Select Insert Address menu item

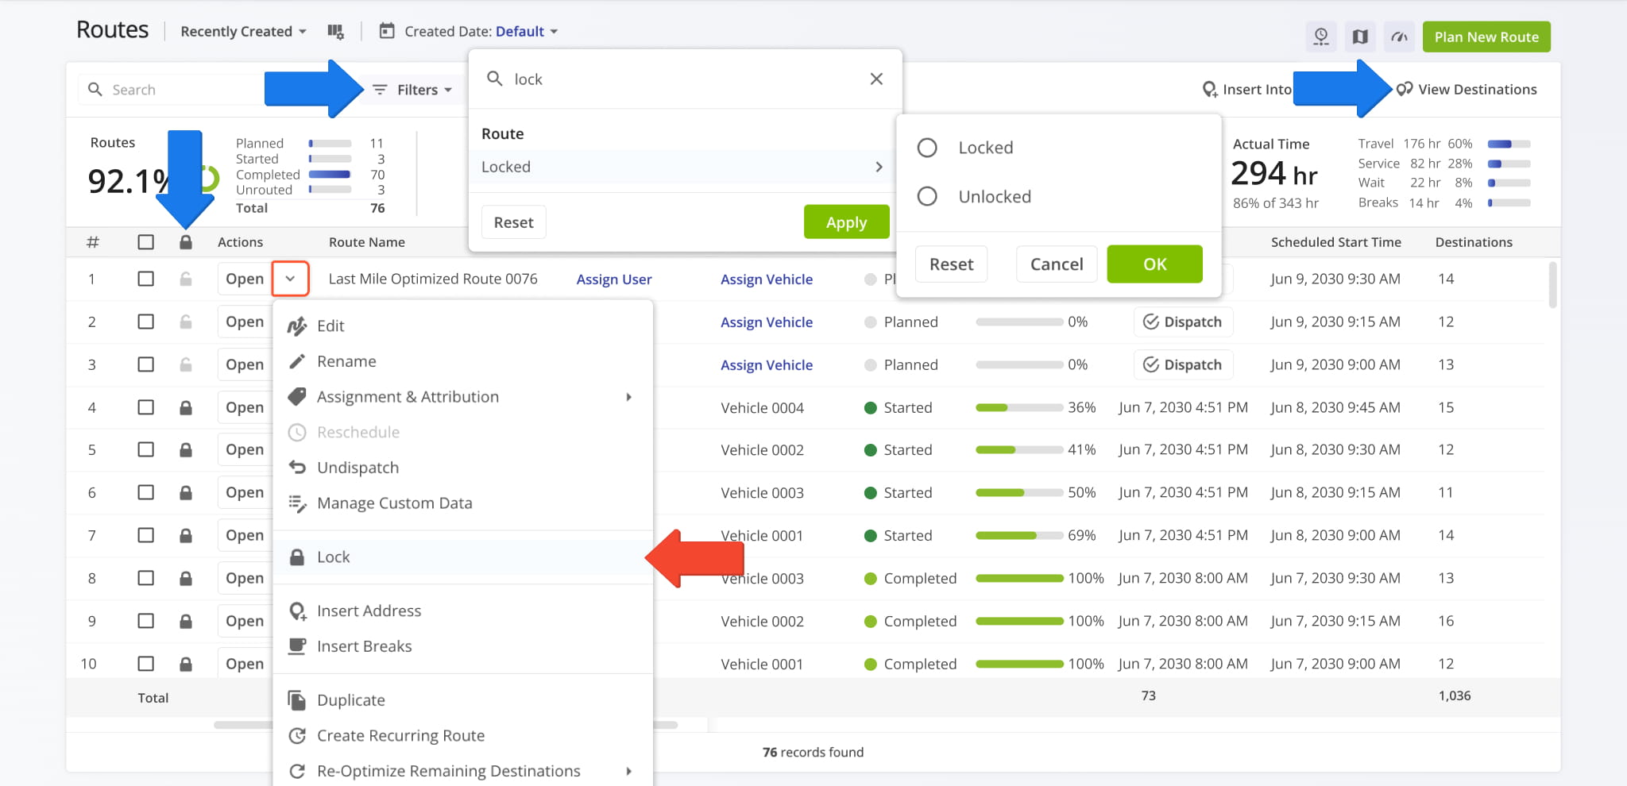pos(462,611)
